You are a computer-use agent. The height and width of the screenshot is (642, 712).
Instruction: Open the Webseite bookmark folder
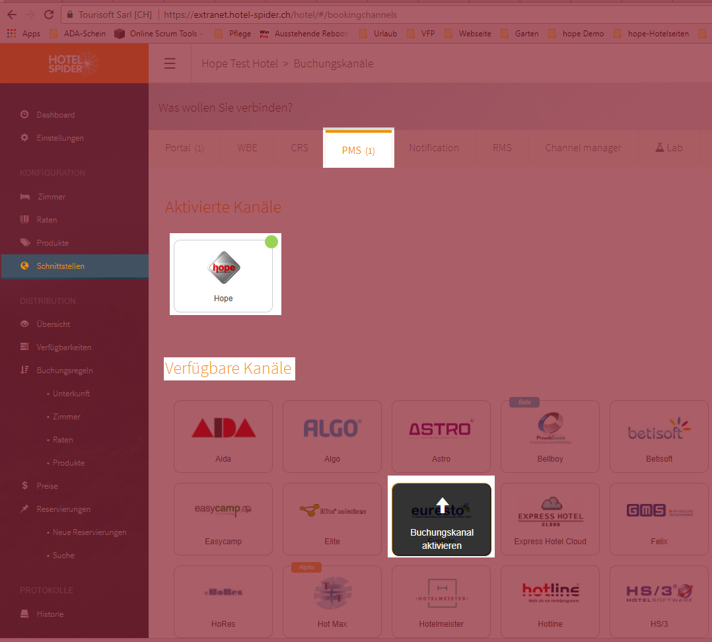click(468, 34)
